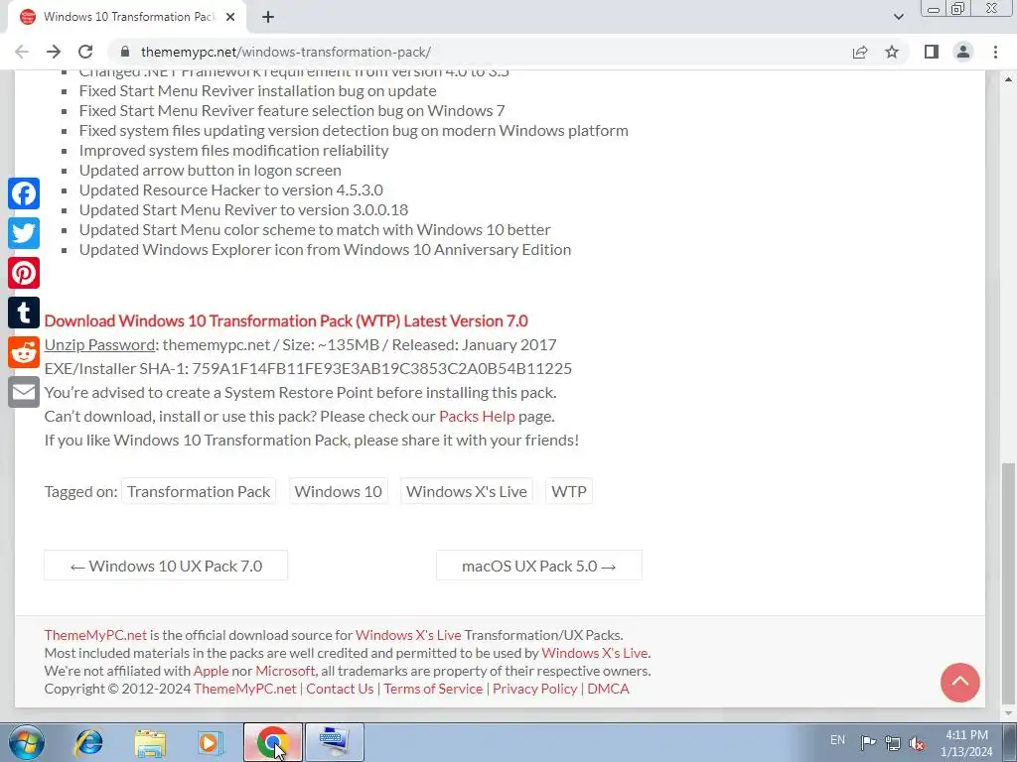Click the muted volume tray icon
1017x762 pixels.
917,742
